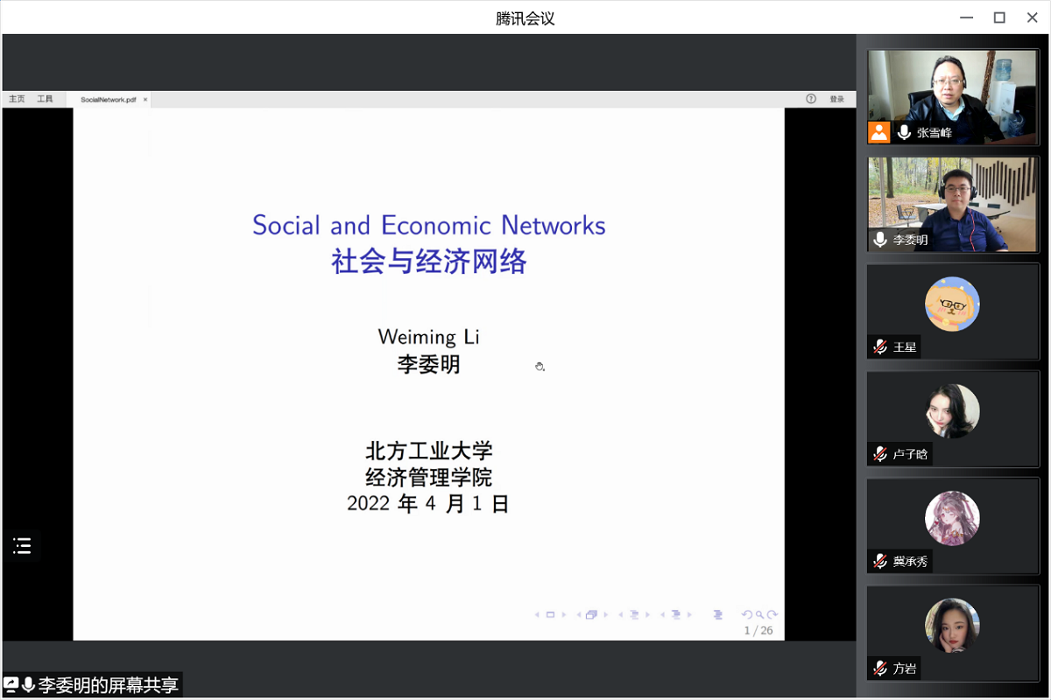
Task: Click the Beamer redo forward arrow icon
Action: [772, 615]
